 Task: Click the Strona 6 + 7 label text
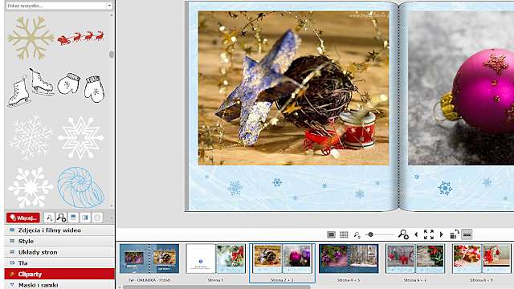coord(414,280)
